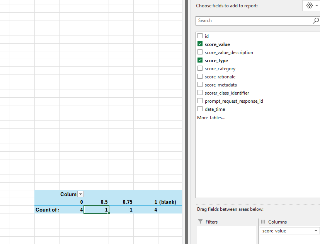Add score_metadata field to report
Image resolution: width=320 pixels, height=244 pixels.
pyautogui.click(x=200, y=85)
